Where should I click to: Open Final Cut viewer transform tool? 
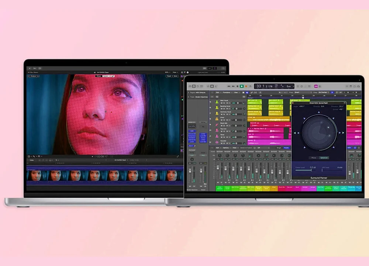[x=29, y=156]
